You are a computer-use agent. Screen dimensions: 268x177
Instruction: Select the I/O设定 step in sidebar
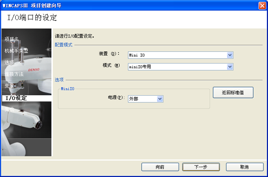26,98
